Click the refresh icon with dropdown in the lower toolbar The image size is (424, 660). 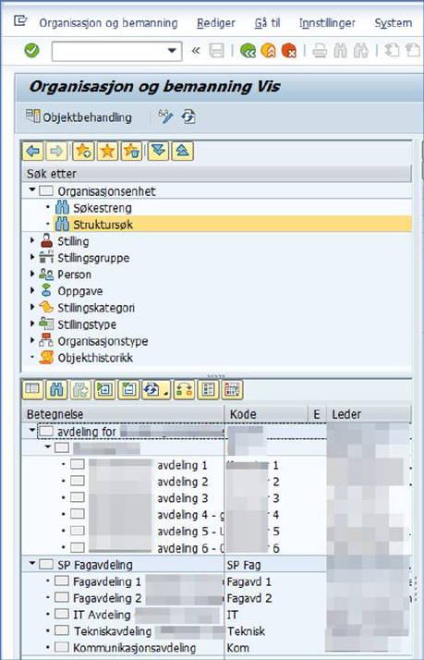click(x=155, y=390)
